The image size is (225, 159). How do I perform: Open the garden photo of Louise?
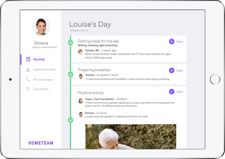pyautogui.click(x=131, y=136)
